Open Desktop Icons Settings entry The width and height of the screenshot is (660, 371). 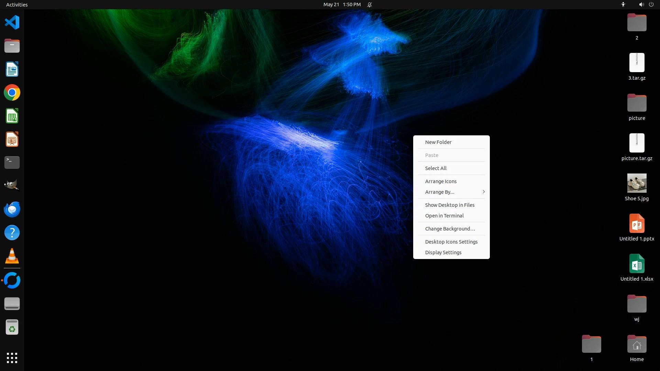(451, 242)
